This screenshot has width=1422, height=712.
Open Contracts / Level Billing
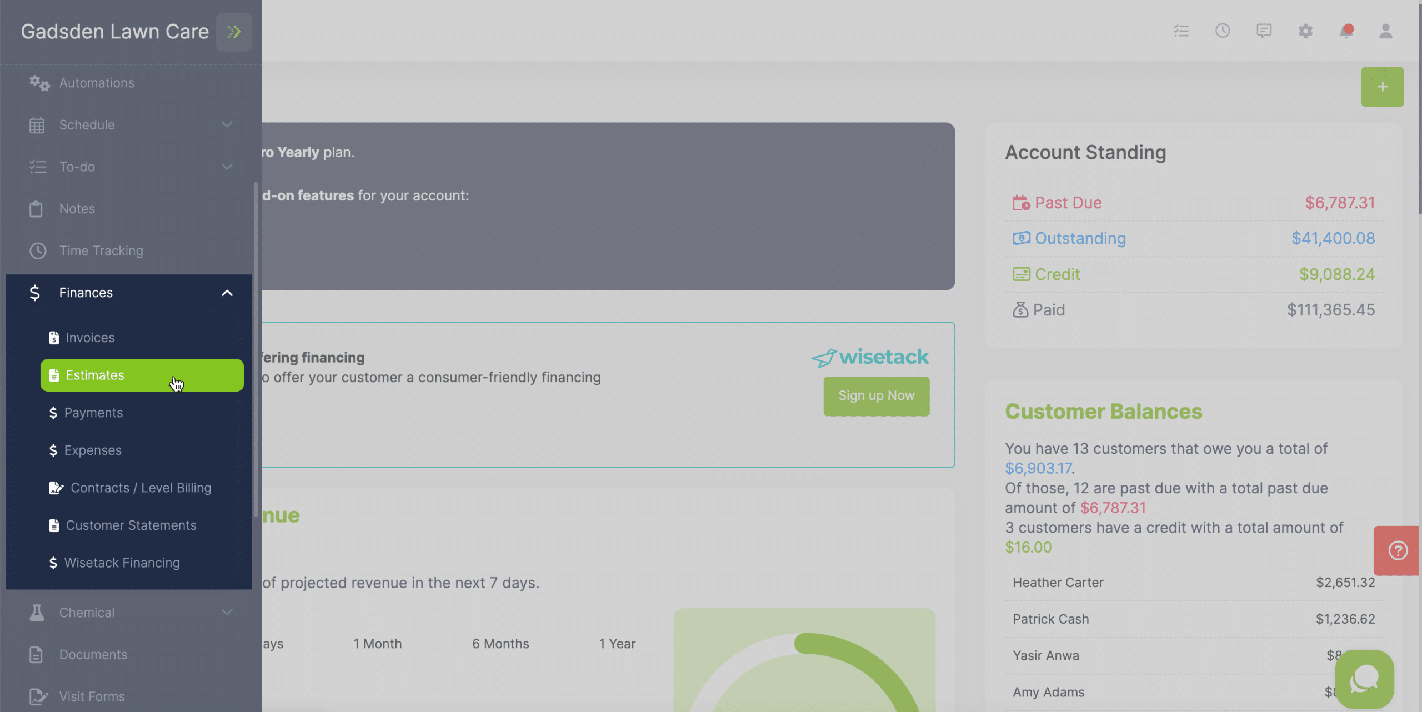[142, 488]
